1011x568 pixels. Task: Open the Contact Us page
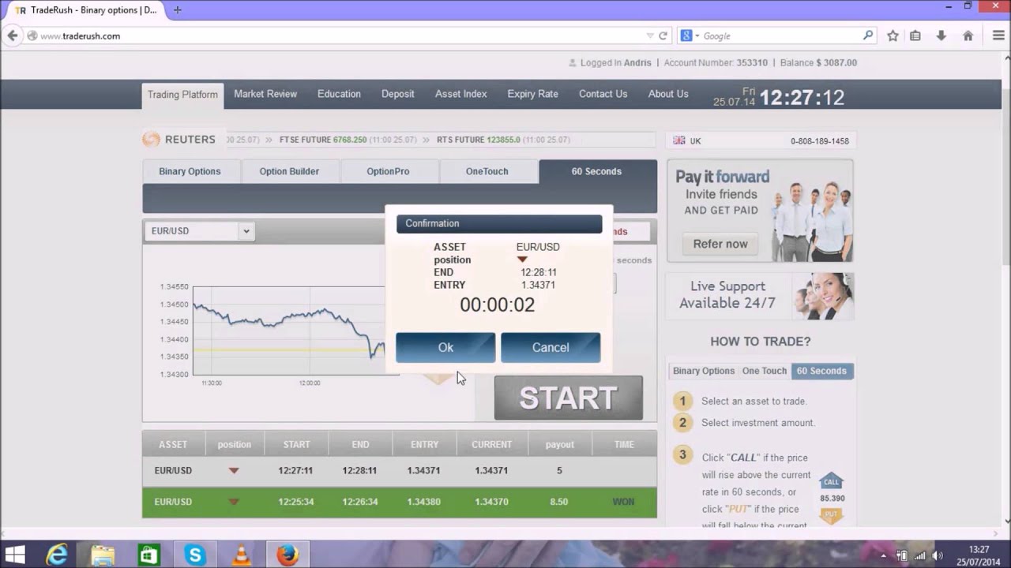coord(603,94)
